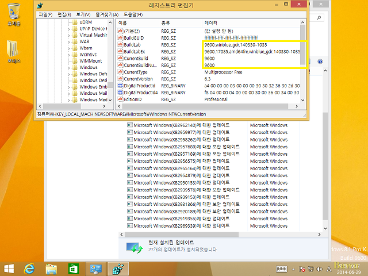Select the KB2931366 security update entry
Image resolution: width=368 pixels, height=276 pixels.
183,204
